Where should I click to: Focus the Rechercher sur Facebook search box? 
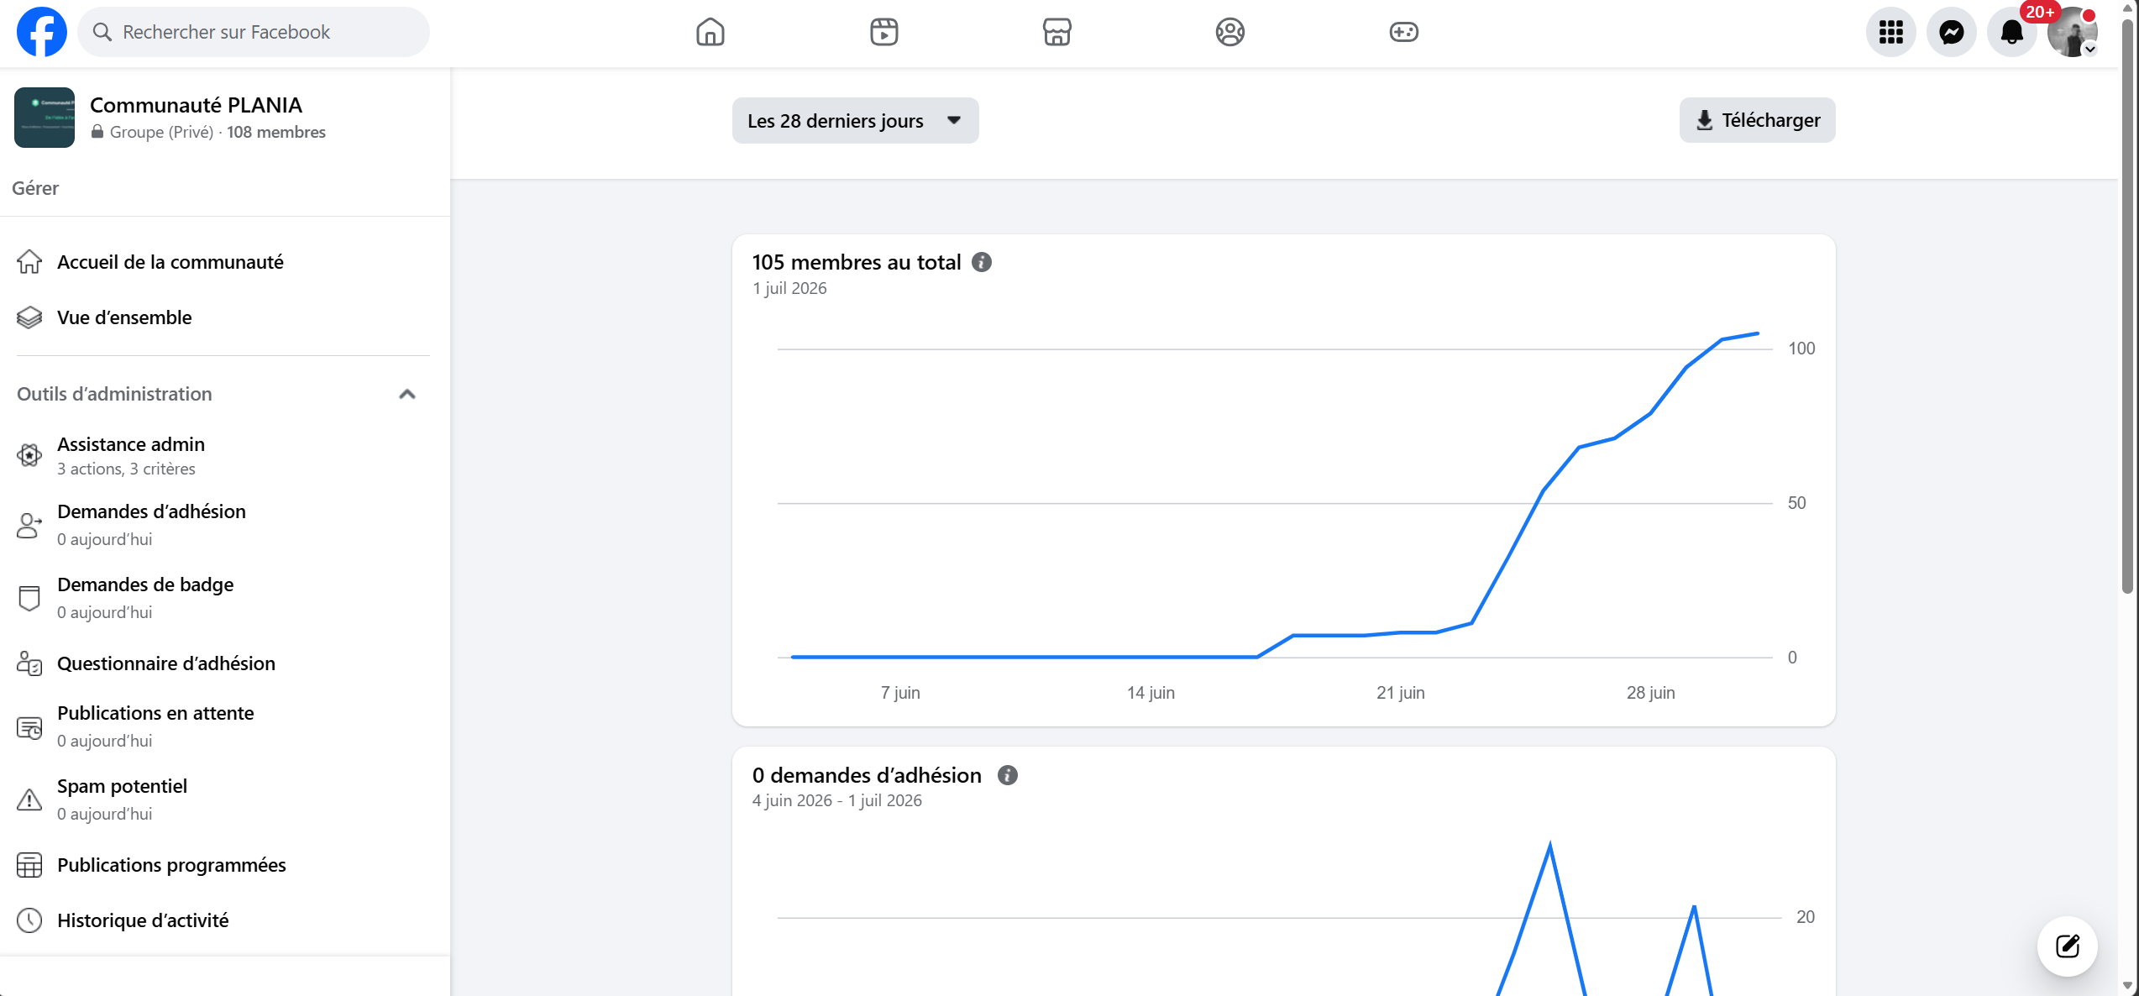(254, 32)
